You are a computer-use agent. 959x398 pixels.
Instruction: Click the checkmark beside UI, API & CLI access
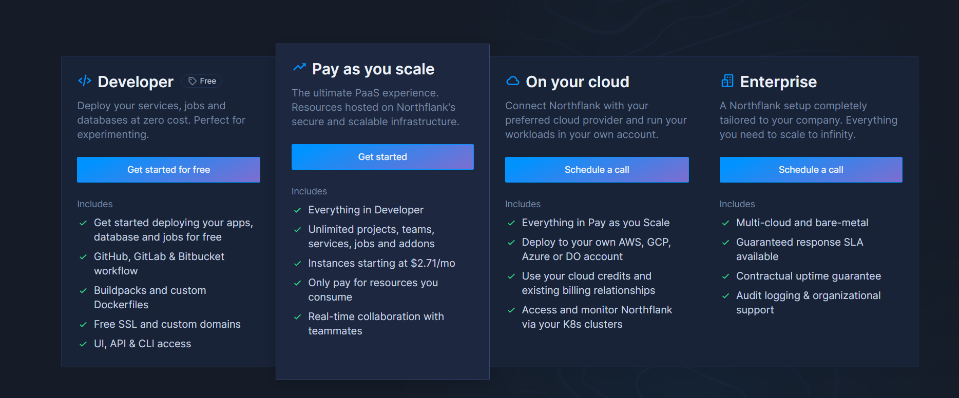(83, 344)
